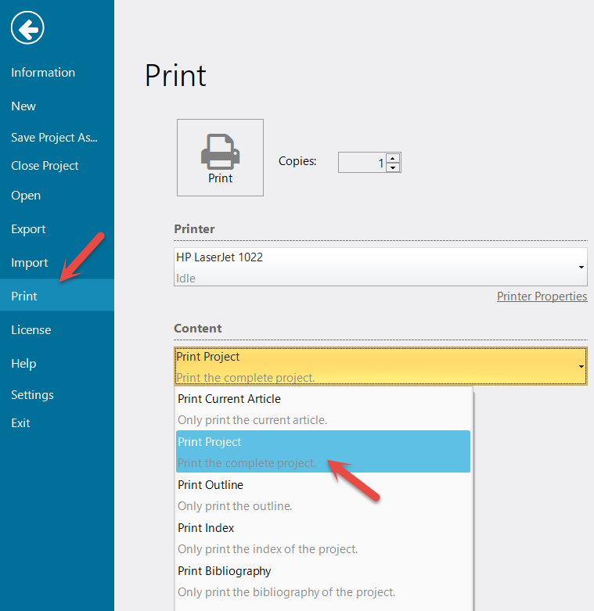The width and height of the screenshot is (594, 611).
Task: Click the back arrow circle icon
Action: pos(27,29)
